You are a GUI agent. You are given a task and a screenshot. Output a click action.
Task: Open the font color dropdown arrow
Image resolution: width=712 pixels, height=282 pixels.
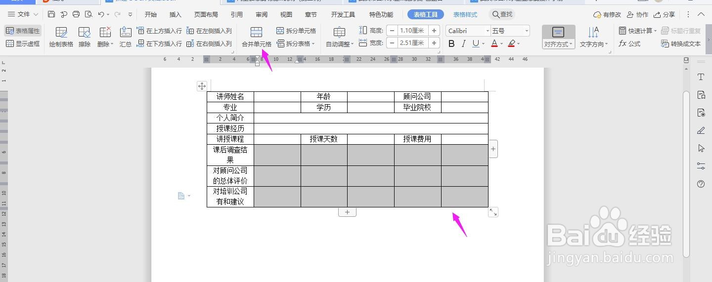pos(501,44)
